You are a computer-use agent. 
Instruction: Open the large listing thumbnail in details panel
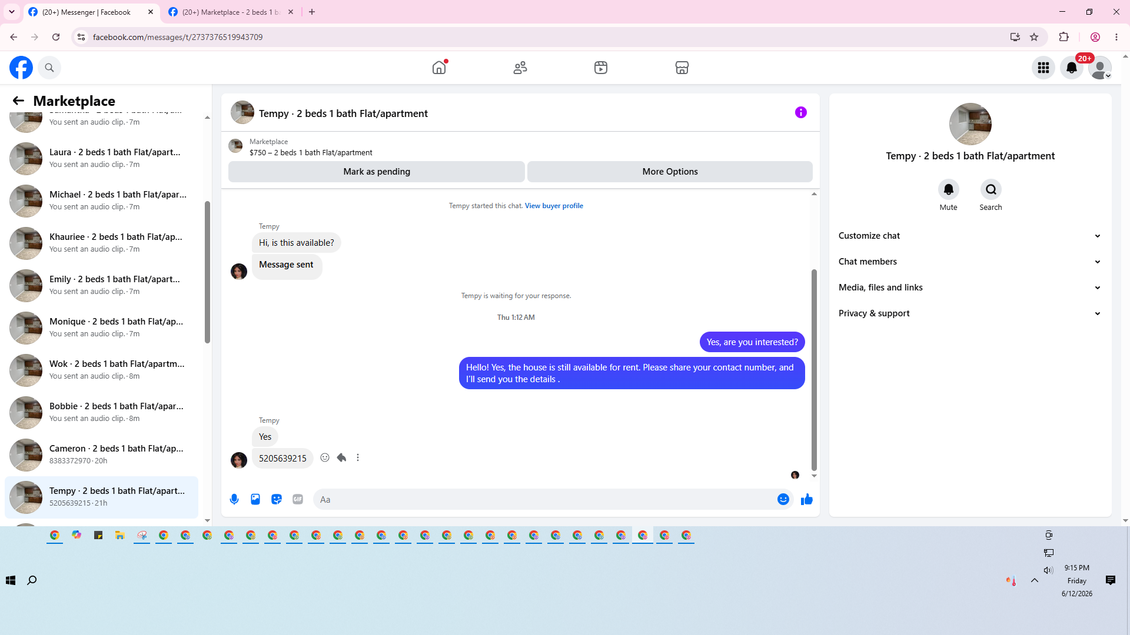pyautogui.click(x=971, y=124)
